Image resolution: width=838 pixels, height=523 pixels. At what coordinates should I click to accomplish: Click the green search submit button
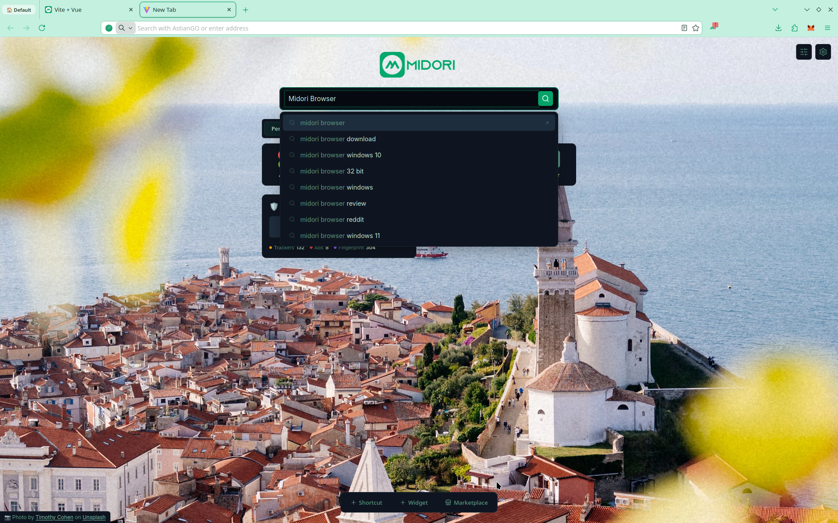tap(545, 98)
